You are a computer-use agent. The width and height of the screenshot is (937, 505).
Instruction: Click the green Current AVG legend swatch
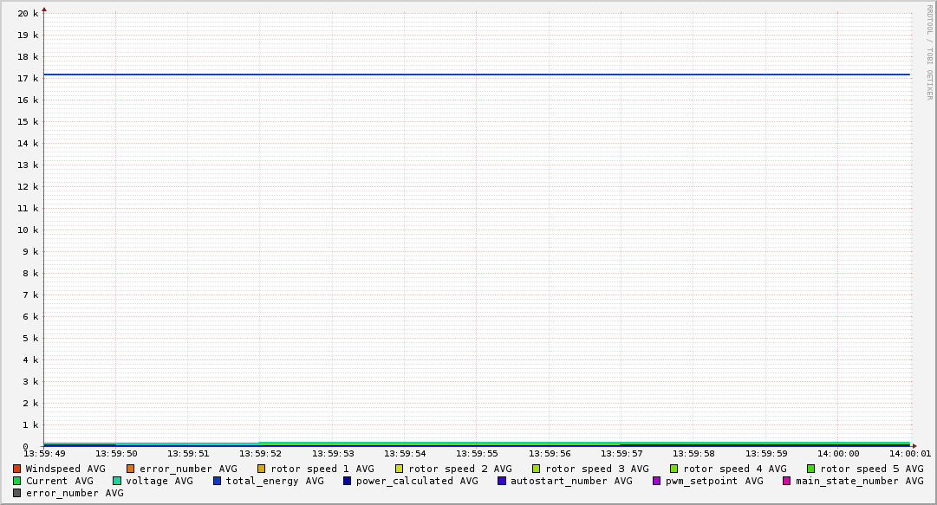[x=17, y=481]
